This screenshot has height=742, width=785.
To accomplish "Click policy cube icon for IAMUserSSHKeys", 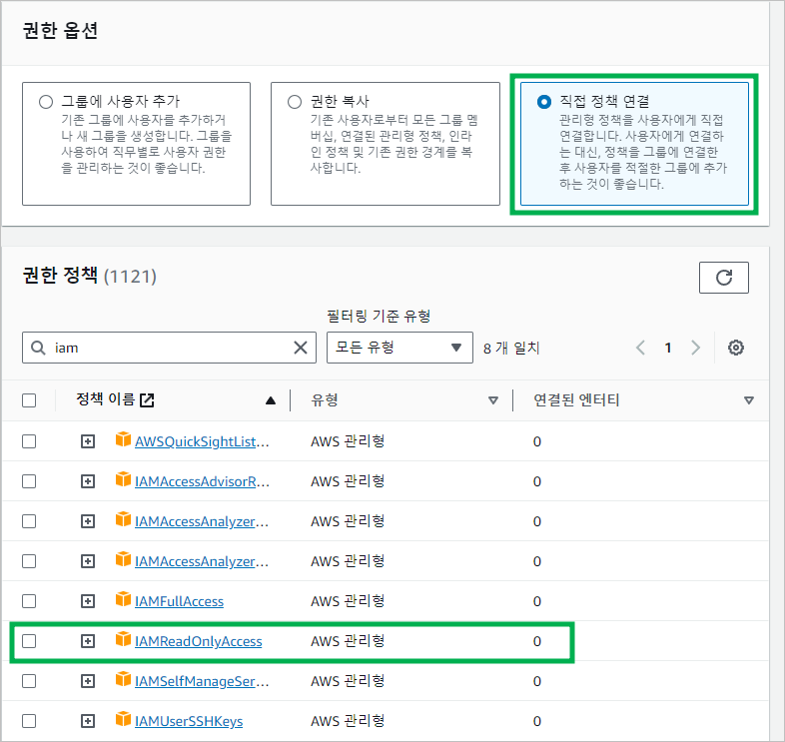I will point(123,719).
